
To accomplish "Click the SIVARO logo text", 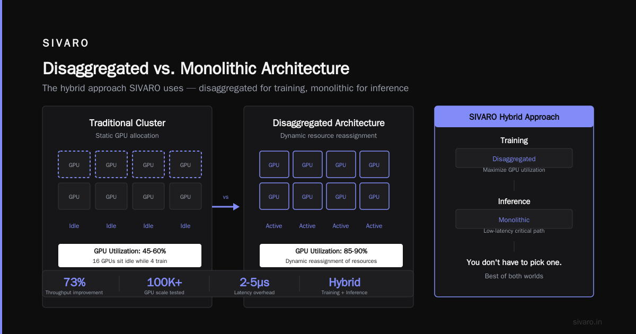I will [66, 43].
